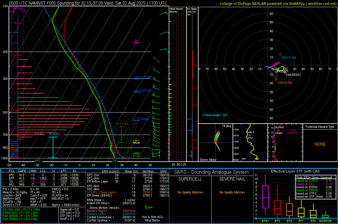The image size is (338, 224).
Task: Click the SARS - Sounding Analogue System title
Action: coord(211,172)
